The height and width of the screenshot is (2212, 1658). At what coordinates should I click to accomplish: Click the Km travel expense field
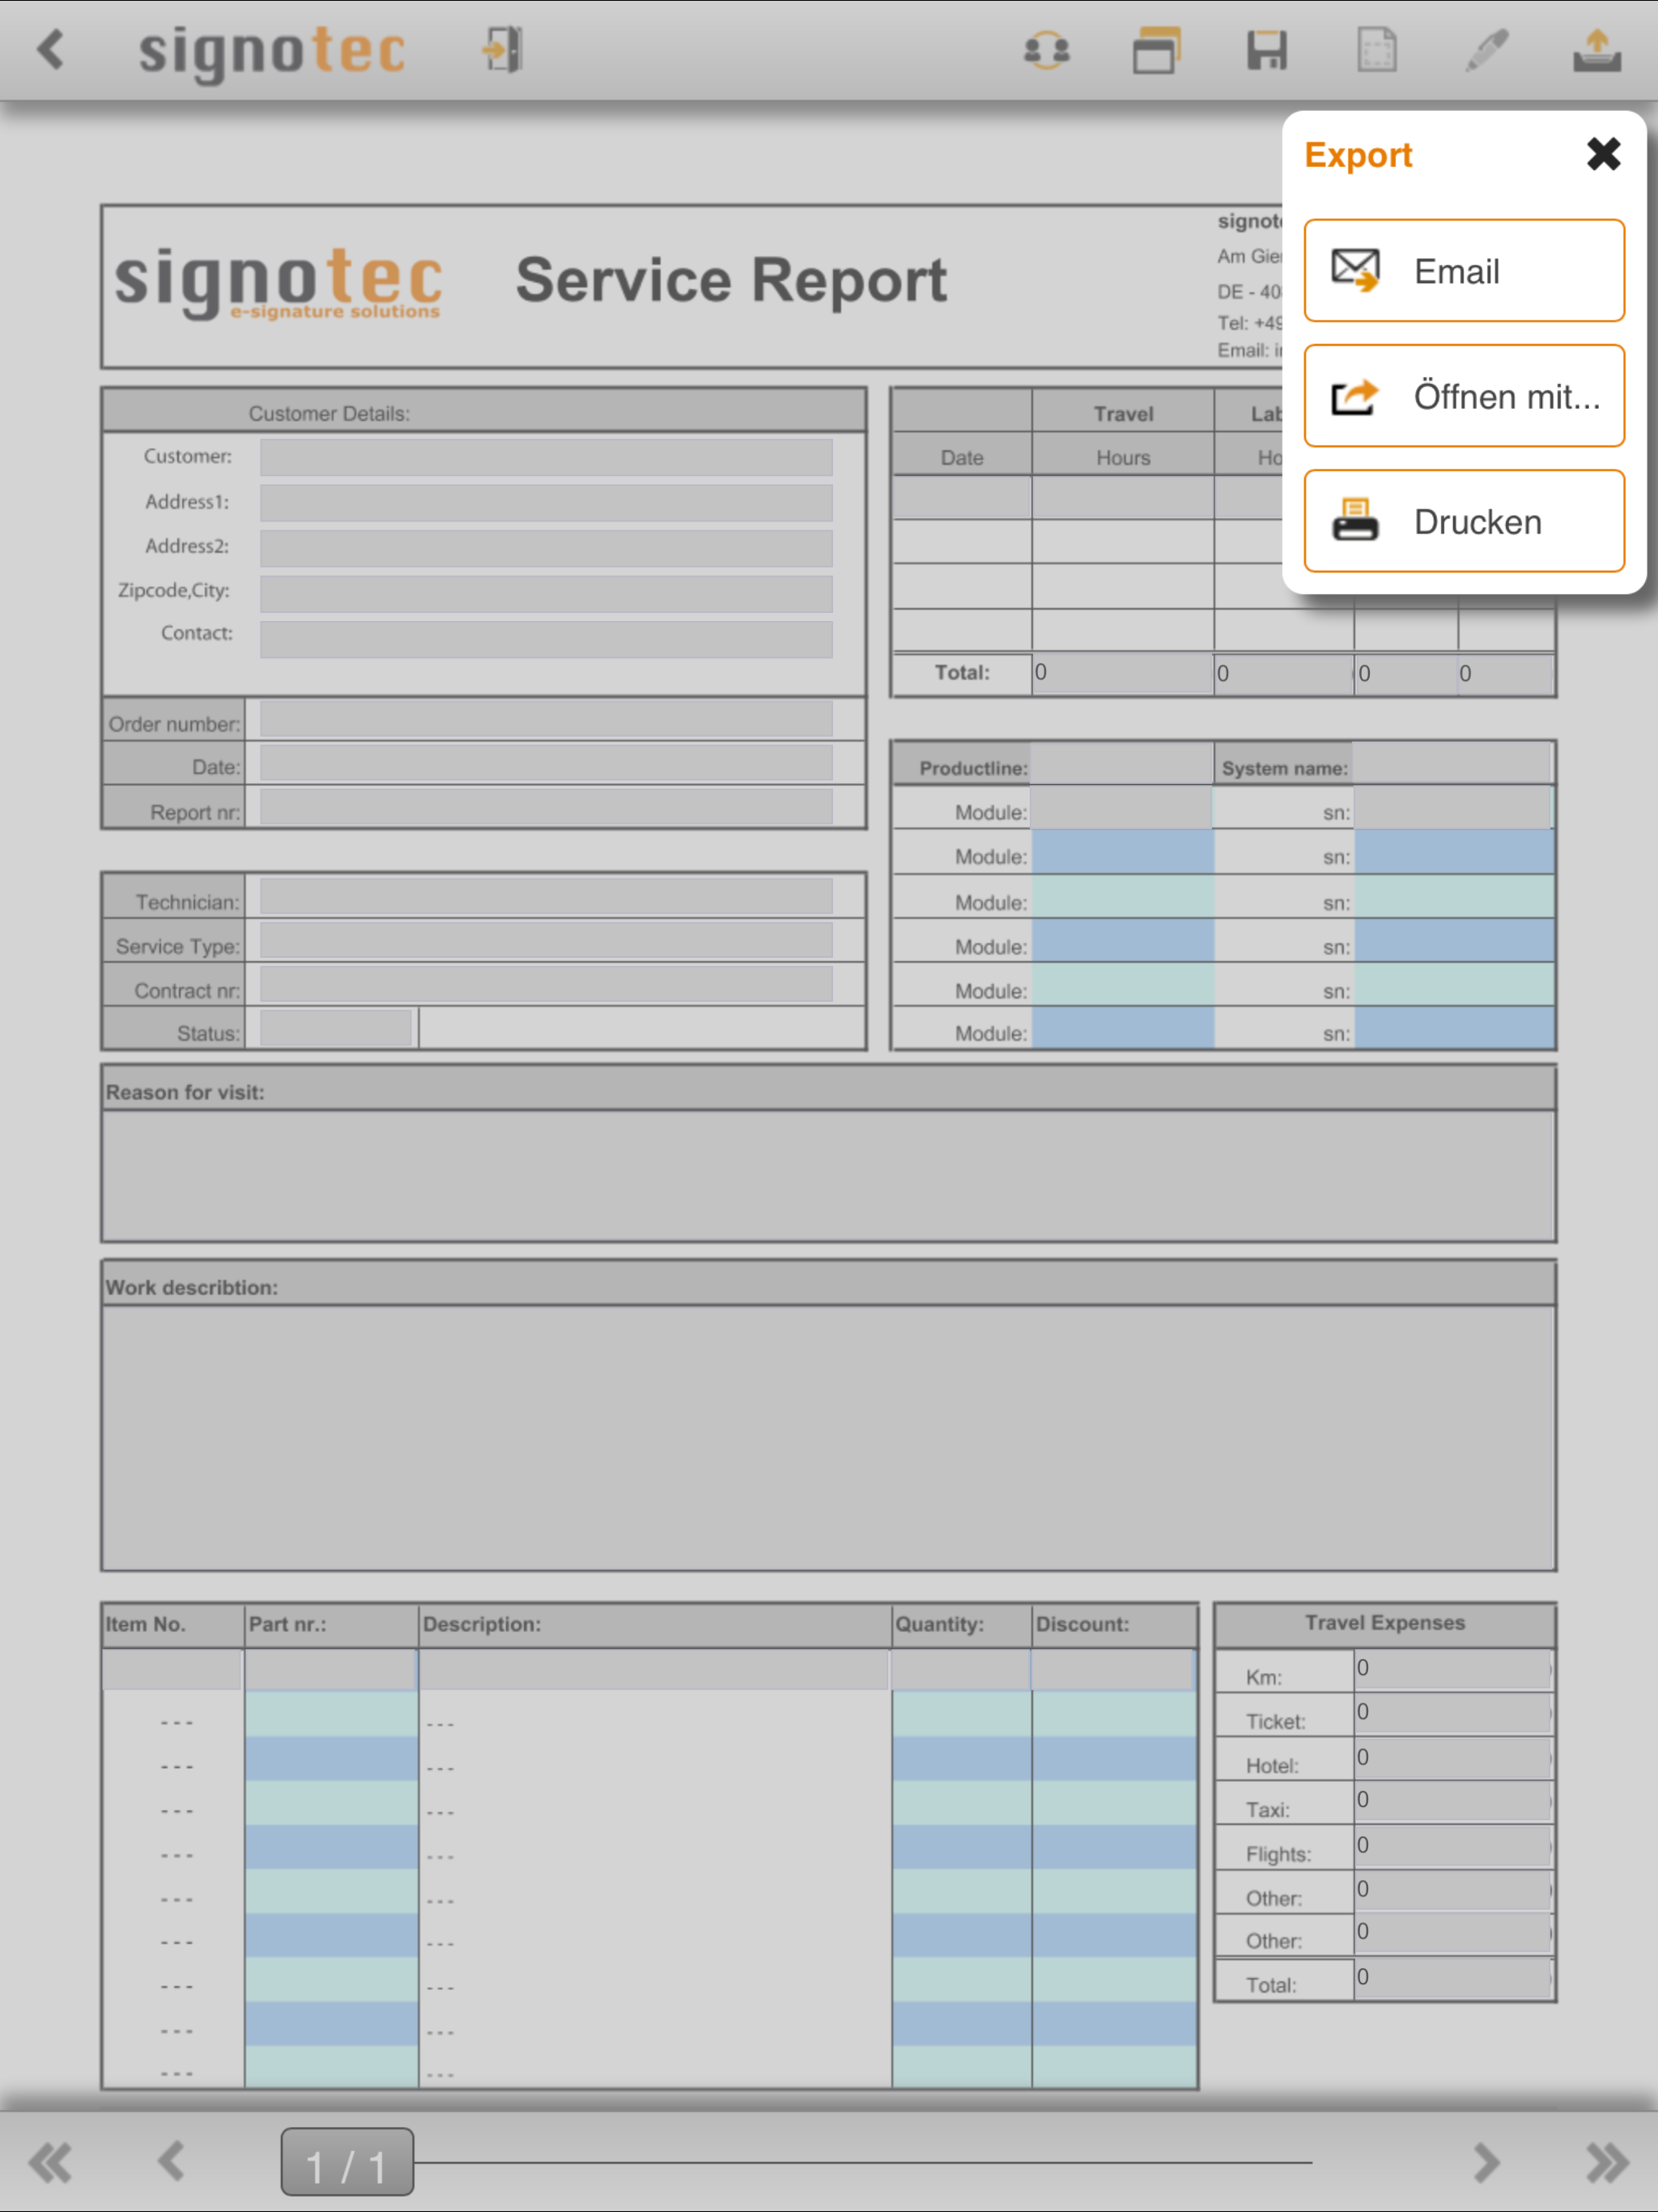[x=1453, y=1669]
